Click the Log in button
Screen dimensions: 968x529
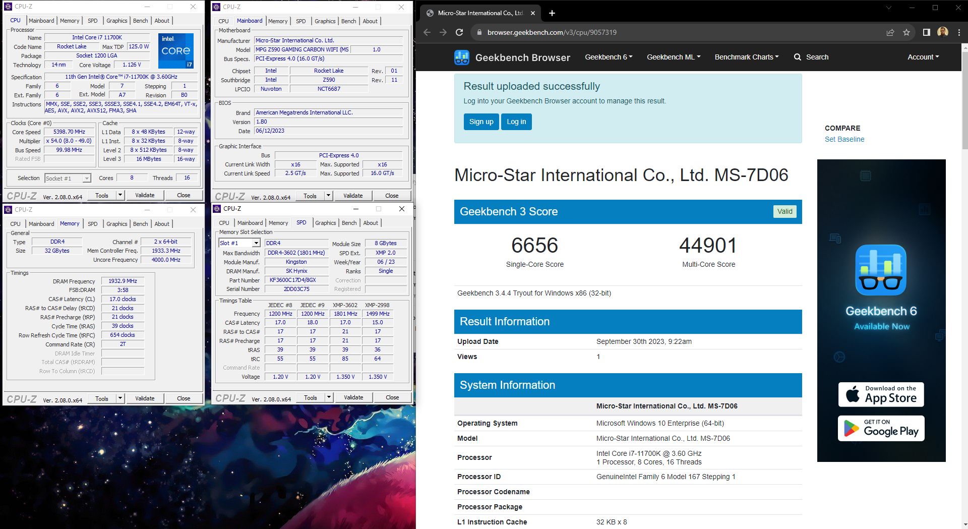(x=516, y=122)
